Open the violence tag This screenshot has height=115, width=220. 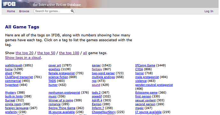pos(141,81)
